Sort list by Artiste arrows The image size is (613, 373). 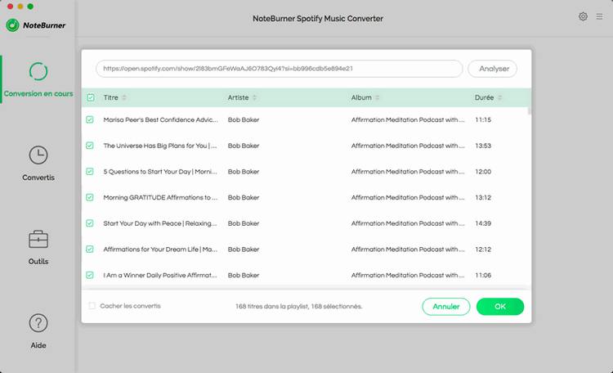pyautogui.click(x=254, y=97)
